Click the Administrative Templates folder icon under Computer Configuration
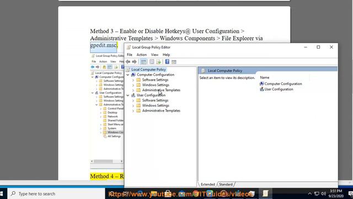353x199 pixels. pyautogui.click(x=138, y=90)
